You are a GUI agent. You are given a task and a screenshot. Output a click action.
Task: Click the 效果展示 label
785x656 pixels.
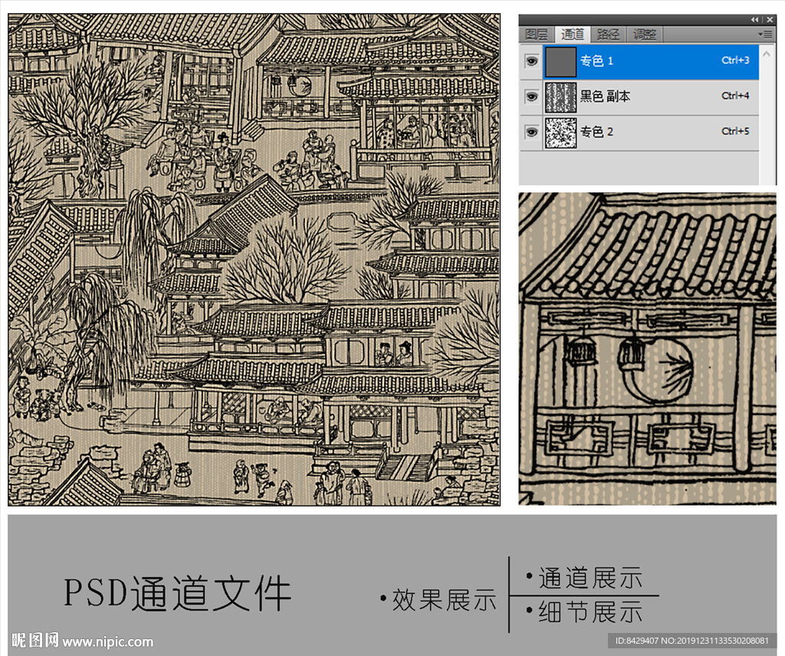438,600
